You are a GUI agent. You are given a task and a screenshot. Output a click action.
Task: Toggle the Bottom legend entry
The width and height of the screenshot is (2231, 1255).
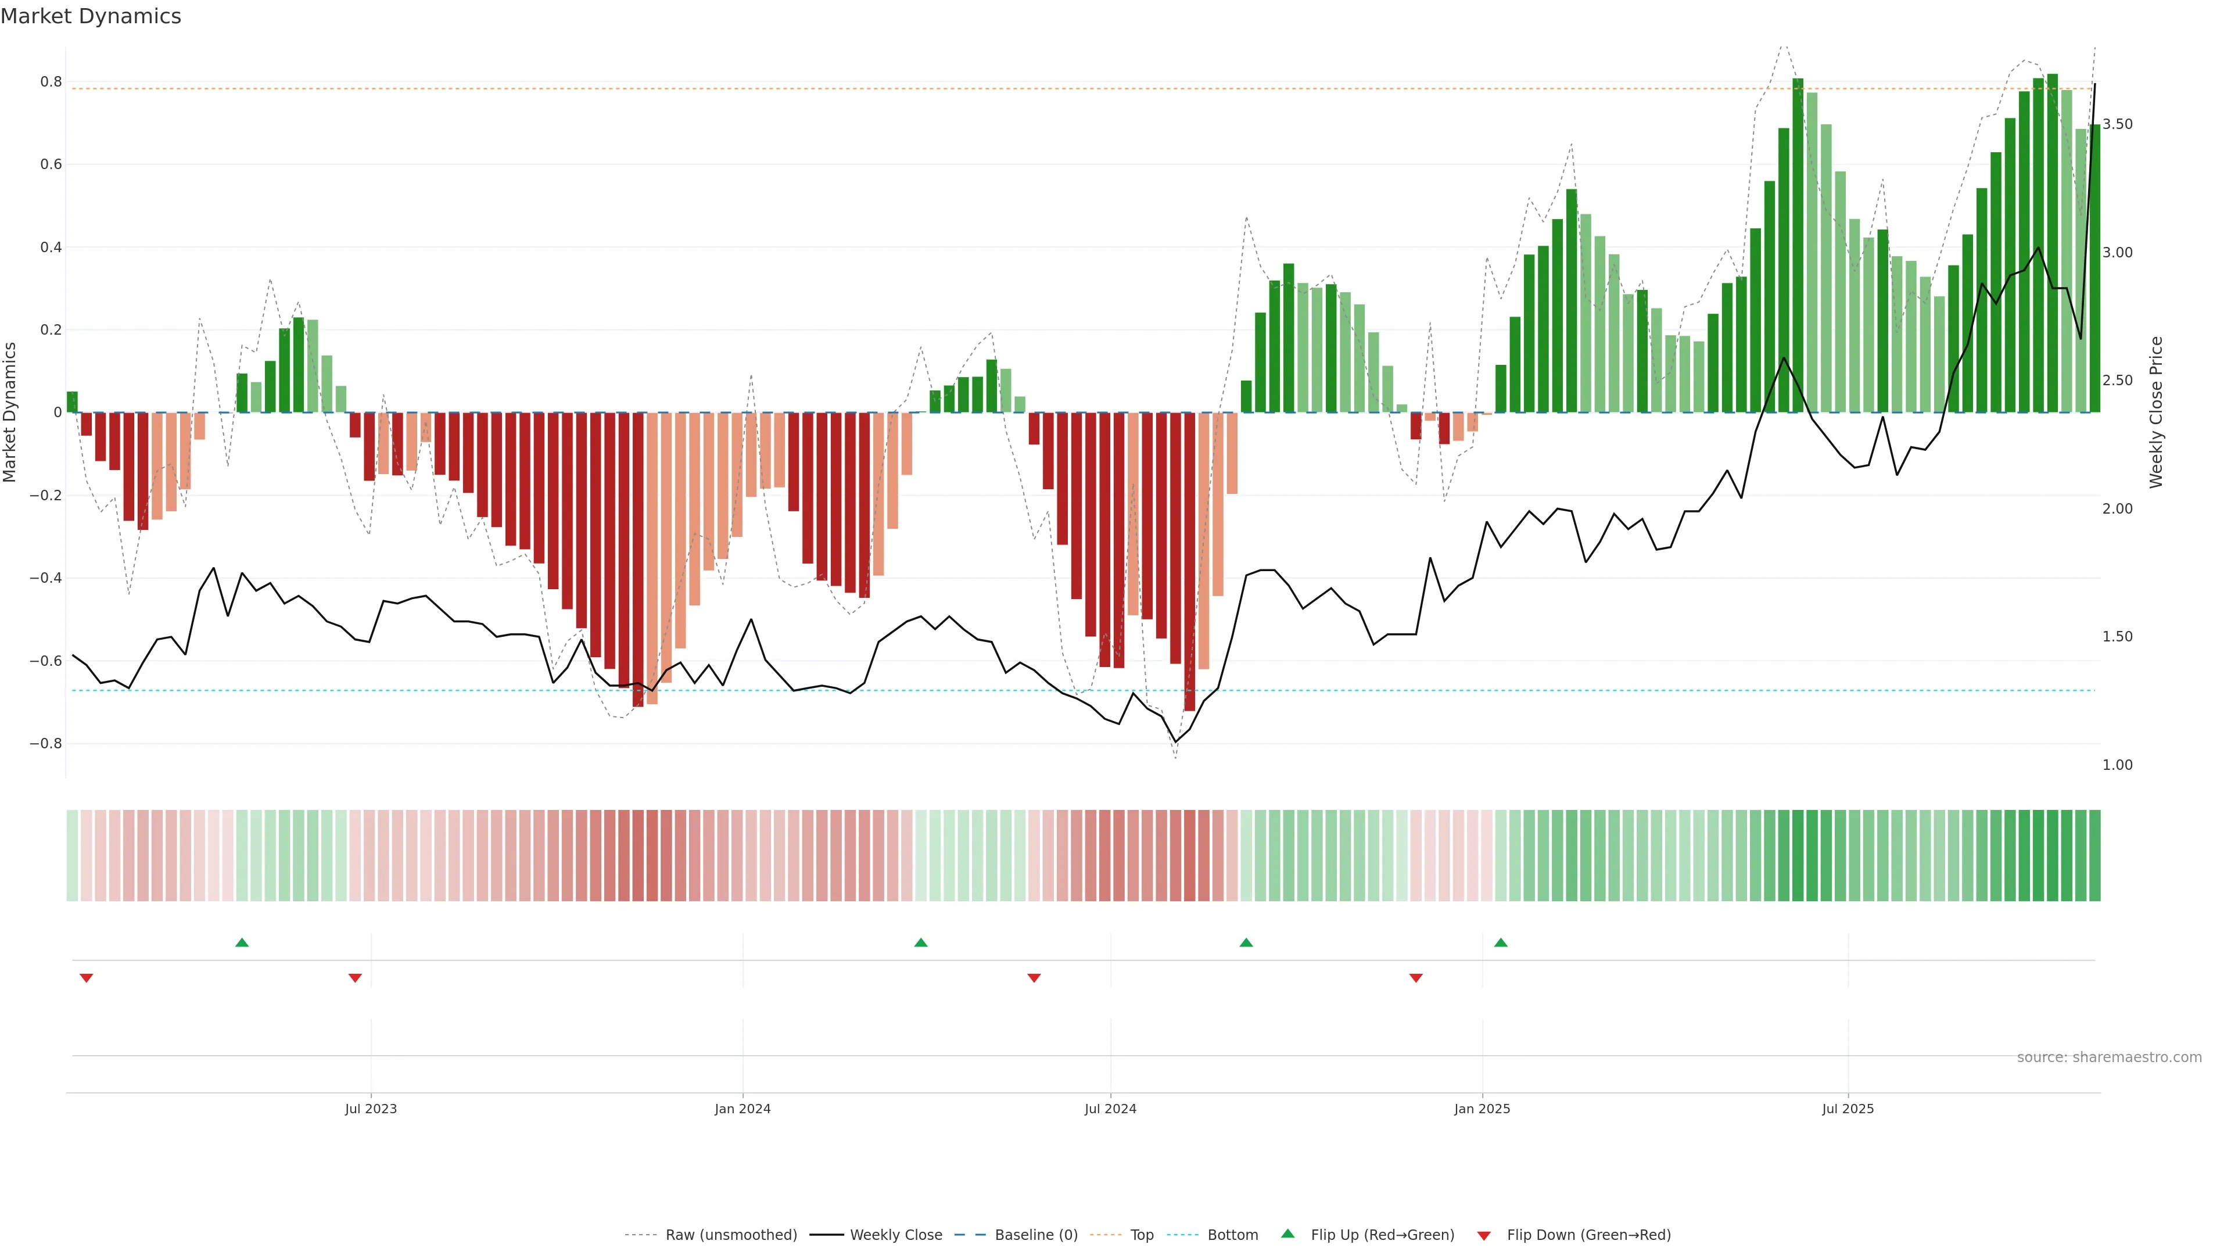(1232, 1235)
